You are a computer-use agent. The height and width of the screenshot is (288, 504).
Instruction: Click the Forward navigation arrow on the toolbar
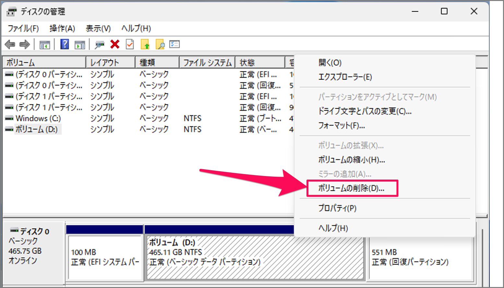(25, 44)
